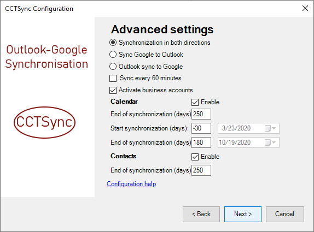
Task: Click Calendar end of synchronization 250 field
Action: pos(201,114)
